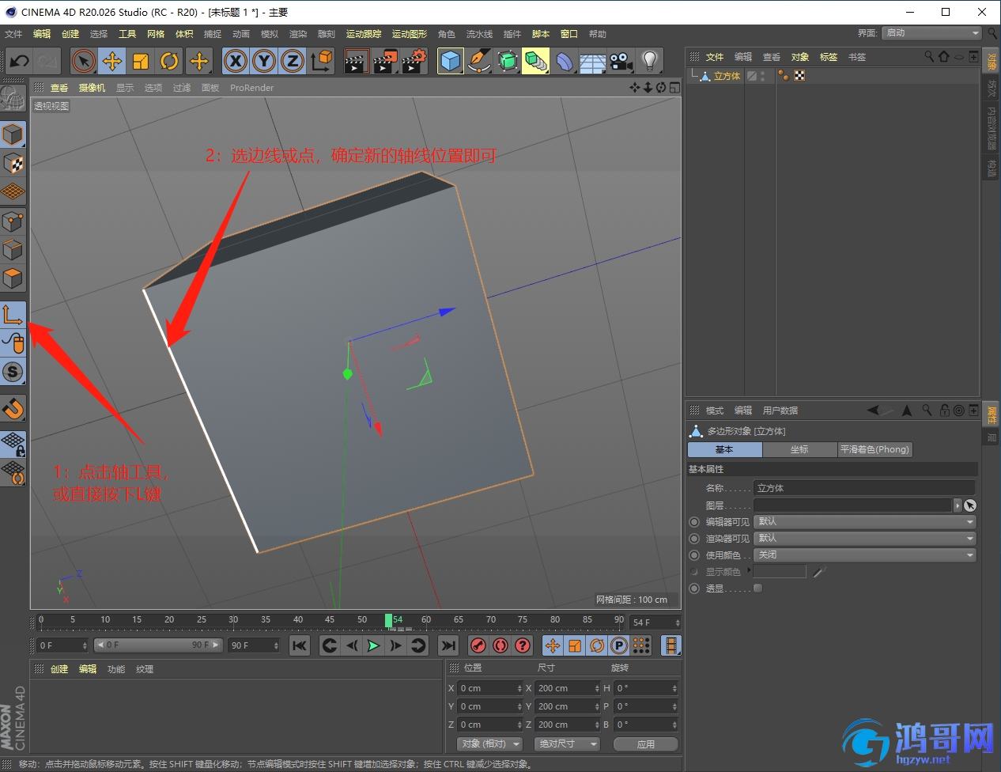
Task: Toggle the 透显 checkbox
Action: click(757, 588)
